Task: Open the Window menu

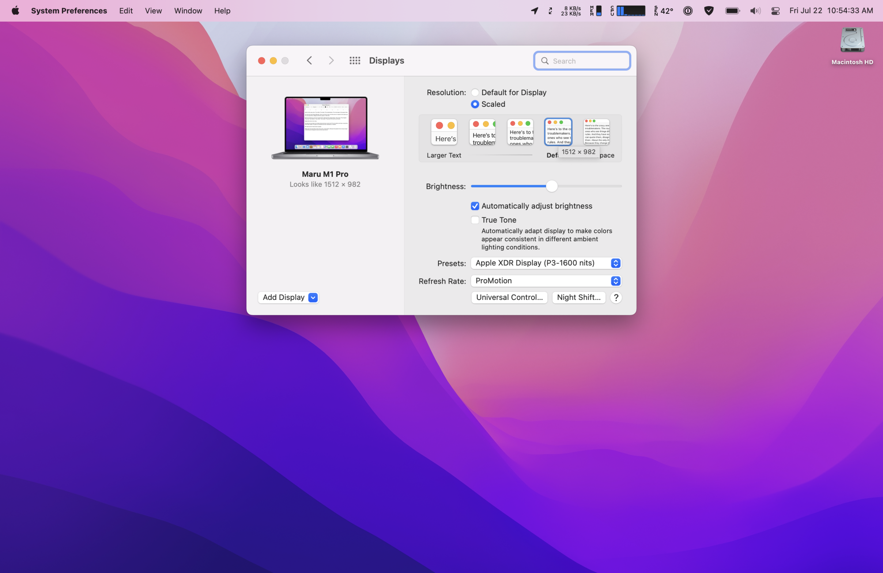Action: [188, 11]
